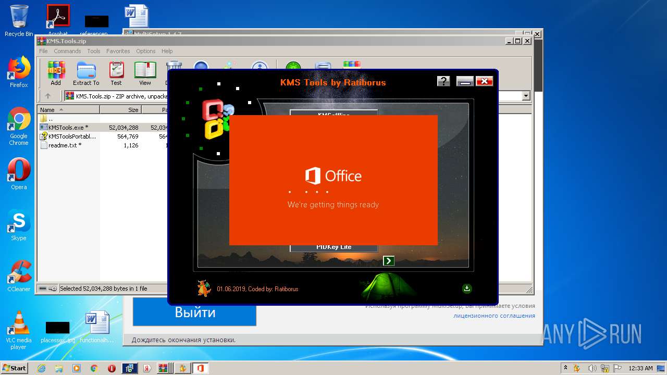The height and width of the screenshot is (375, 667).
Task: Click the download icon in KMS Tools footer
Action: tap(467, 289)
